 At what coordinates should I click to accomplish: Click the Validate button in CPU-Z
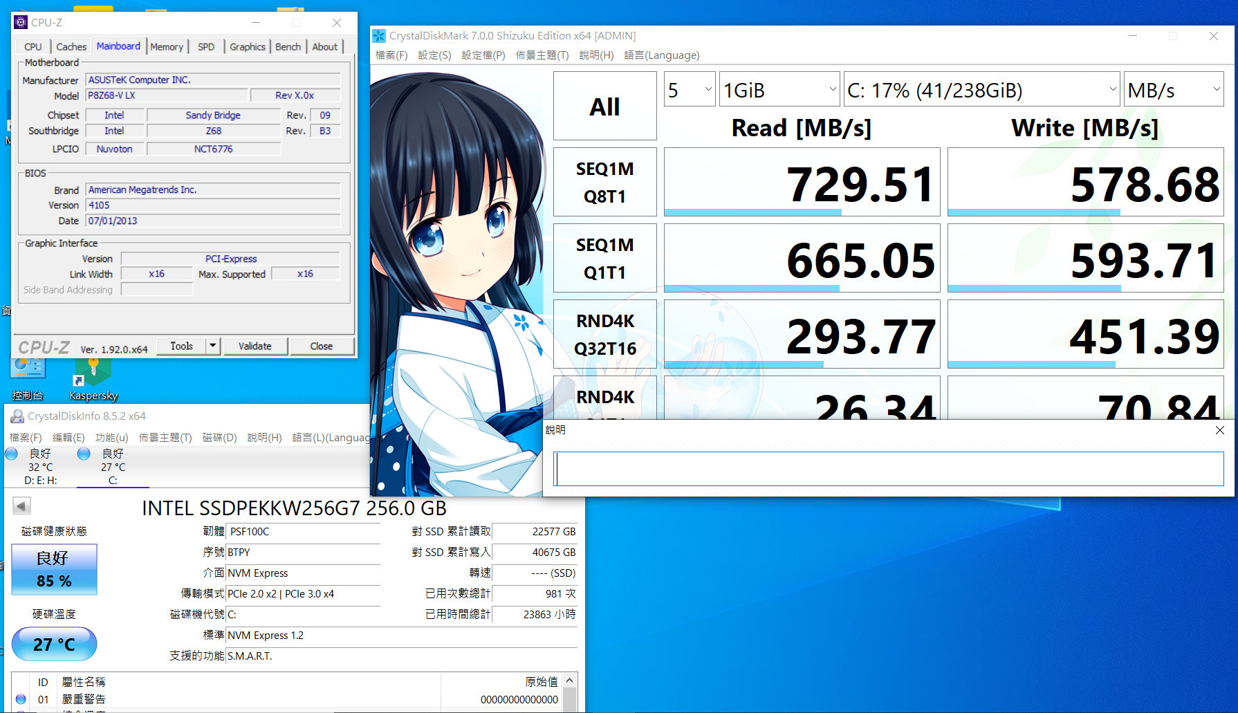pos(255,346)
